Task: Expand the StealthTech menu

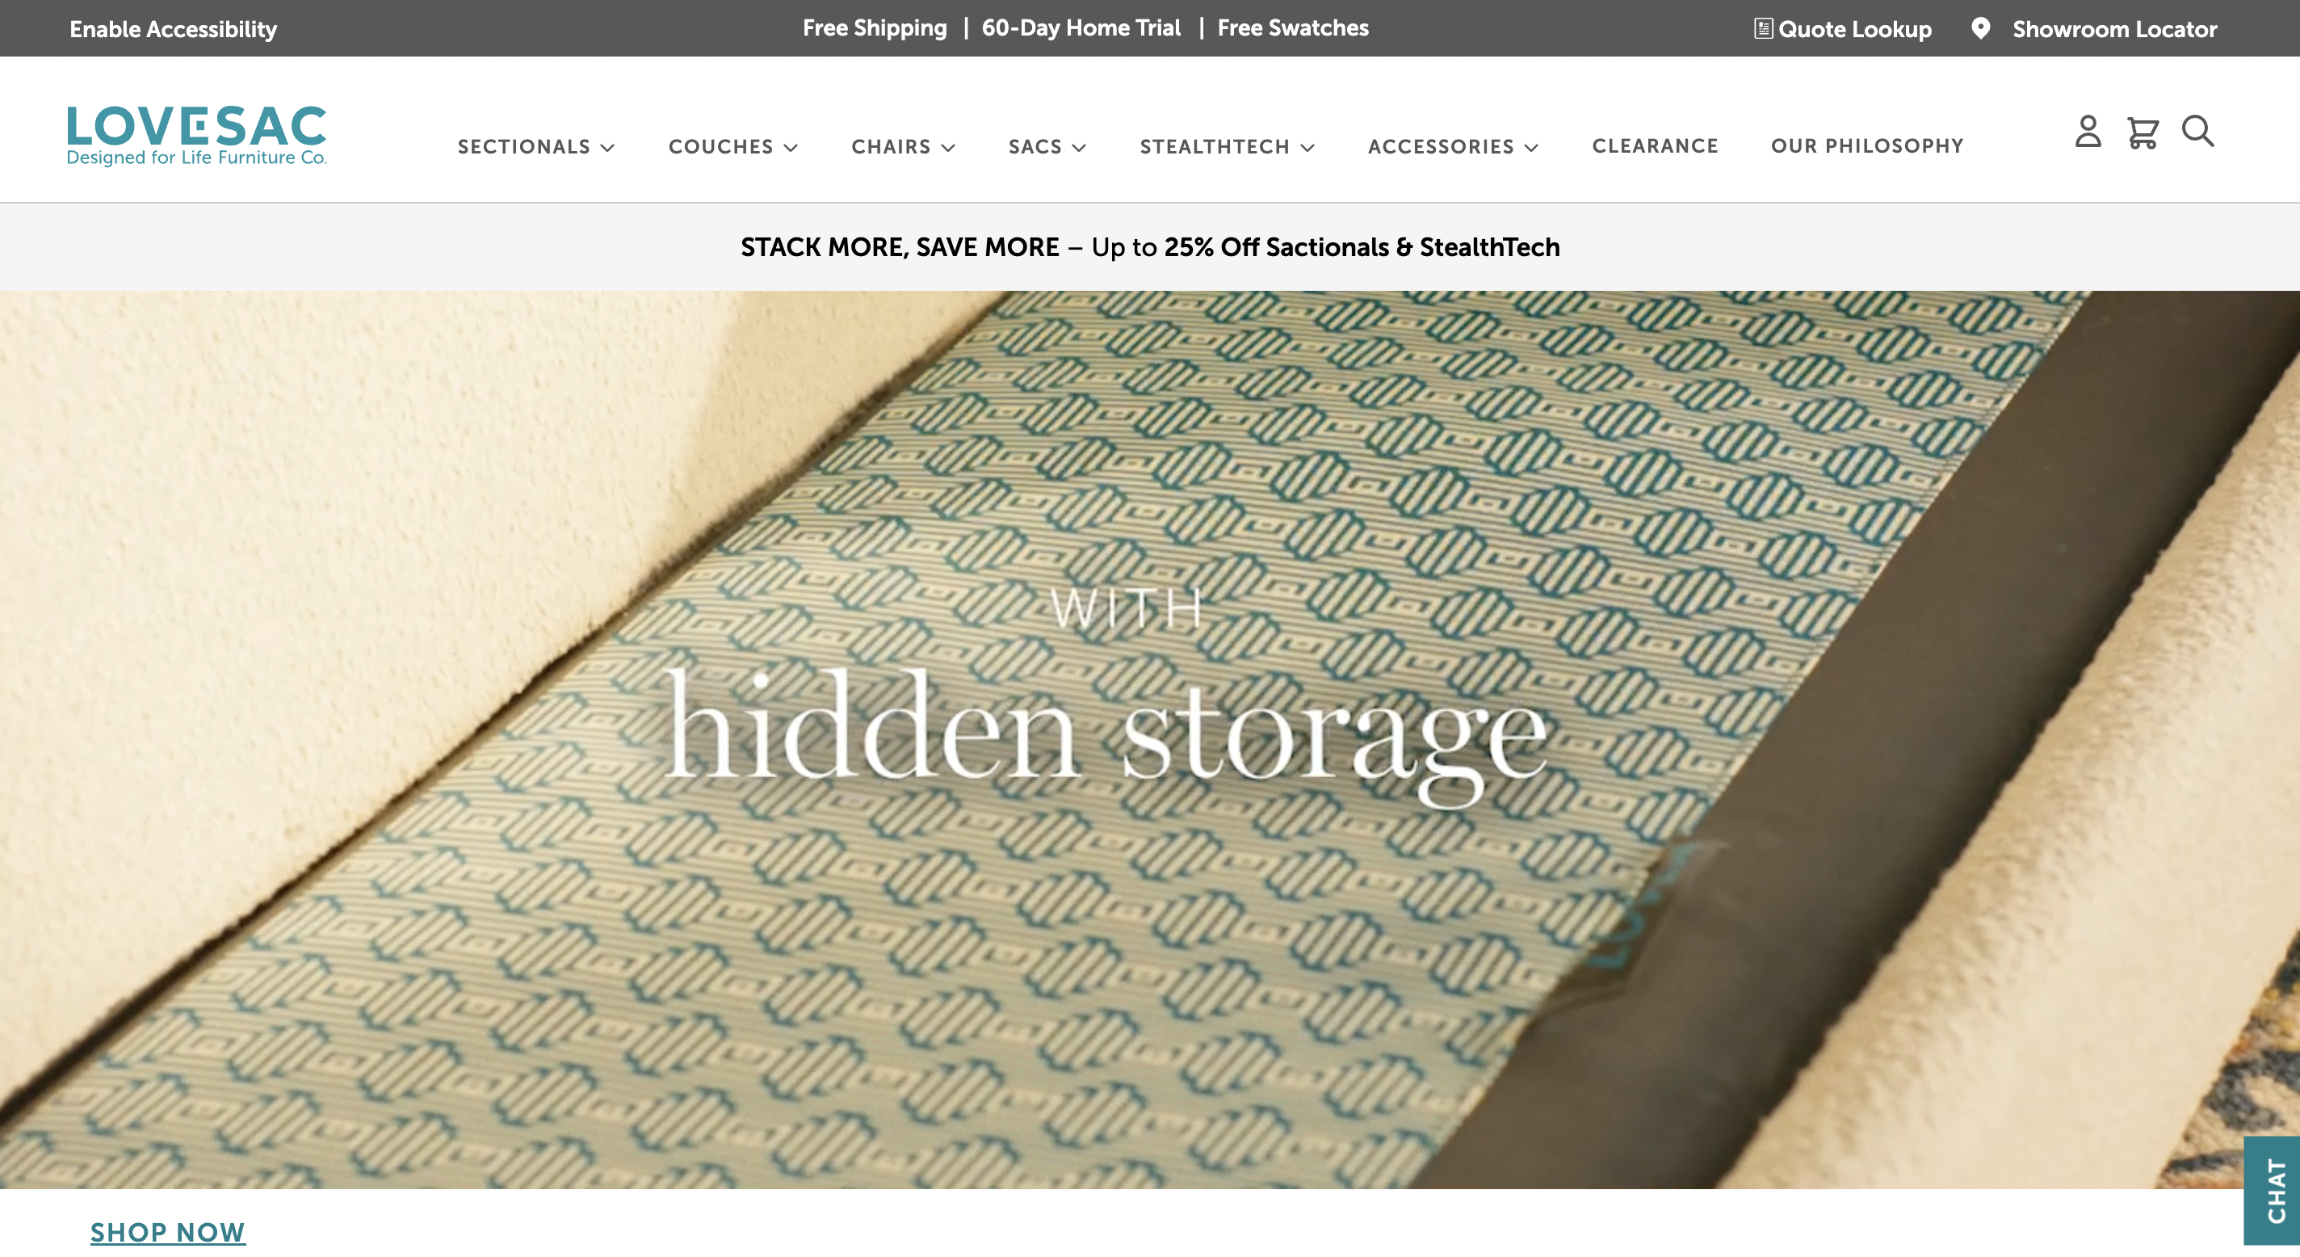Action: click(x=1227, y=146)
